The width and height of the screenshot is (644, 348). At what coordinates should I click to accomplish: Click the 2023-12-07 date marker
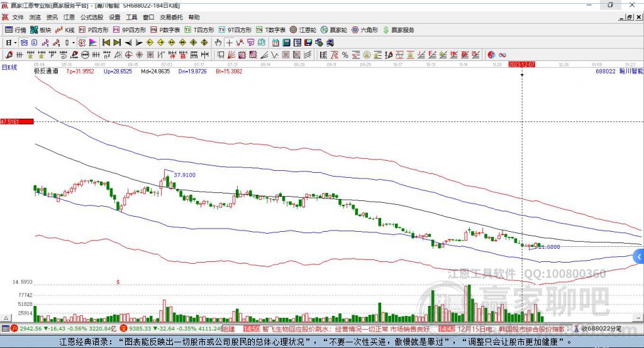click(521, 65)
